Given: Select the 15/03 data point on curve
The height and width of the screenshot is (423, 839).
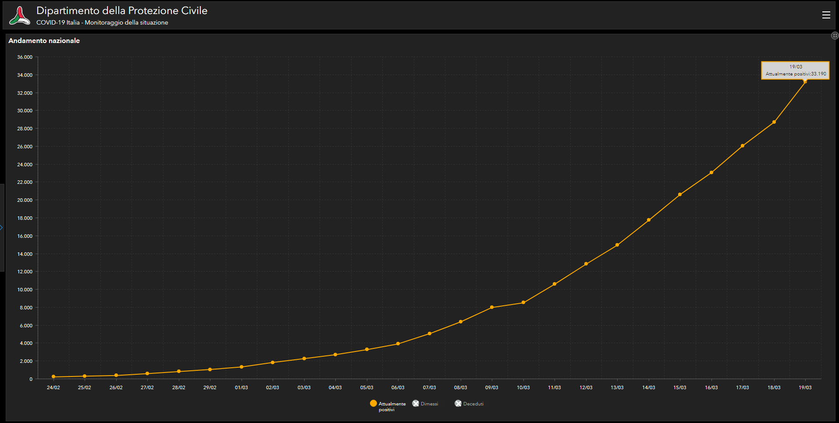Looking at the screenshot, I should pyautogui.click(x=680, y=194).
